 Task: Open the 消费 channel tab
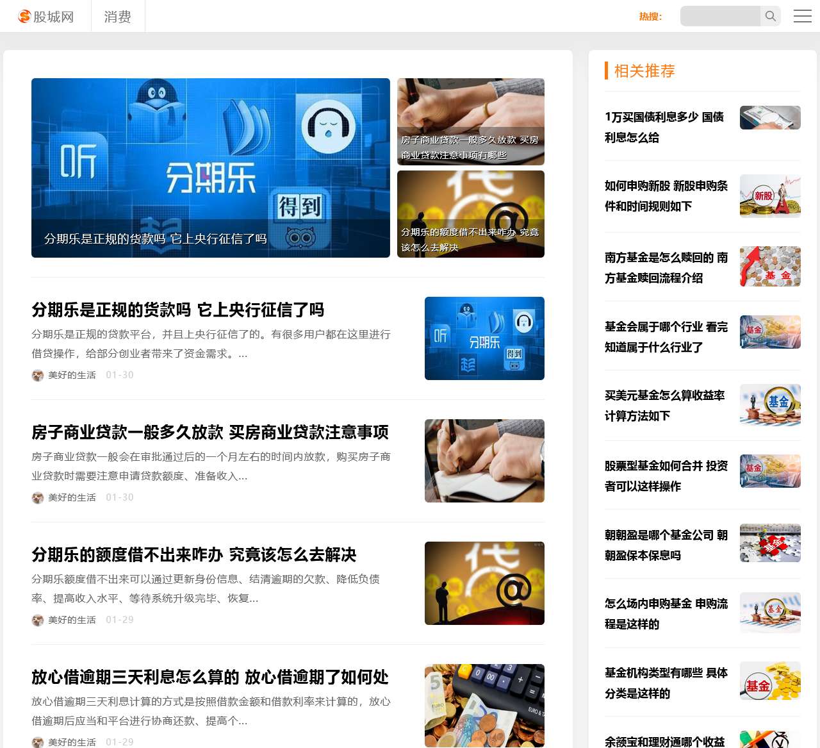coord(118,17)
